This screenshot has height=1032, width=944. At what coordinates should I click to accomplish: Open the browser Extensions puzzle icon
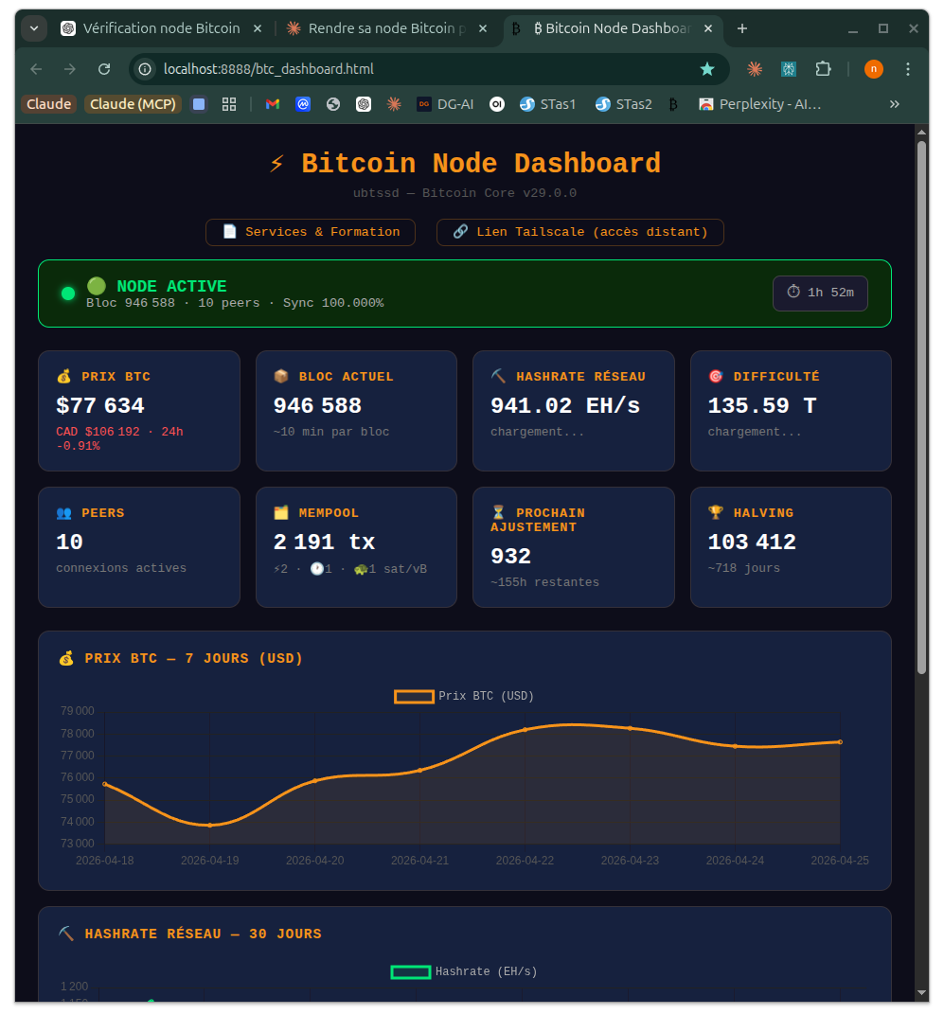(x=823, y=69)
